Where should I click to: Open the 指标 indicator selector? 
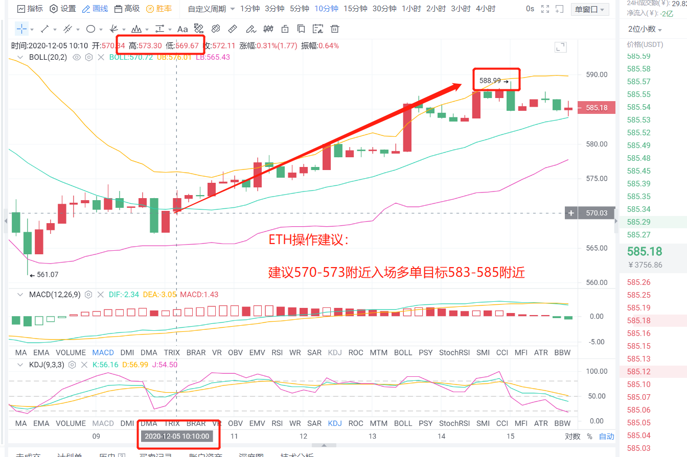pyautogui.click(x=29, y=9)
